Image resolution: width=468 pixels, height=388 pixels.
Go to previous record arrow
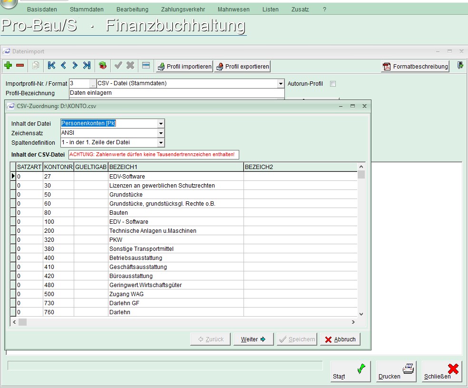[x=63, y=66]
